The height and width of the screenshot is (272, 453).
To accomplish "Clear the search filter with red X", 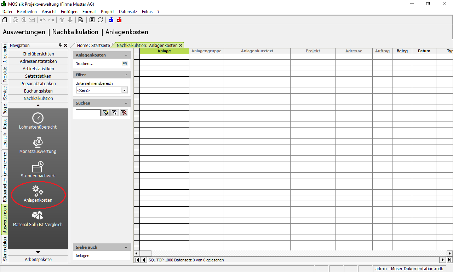I will 124,113.
